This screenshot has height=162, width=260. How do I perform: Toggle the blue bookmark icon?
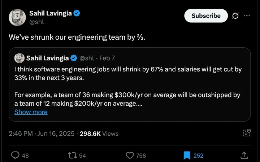click(187, 156)
